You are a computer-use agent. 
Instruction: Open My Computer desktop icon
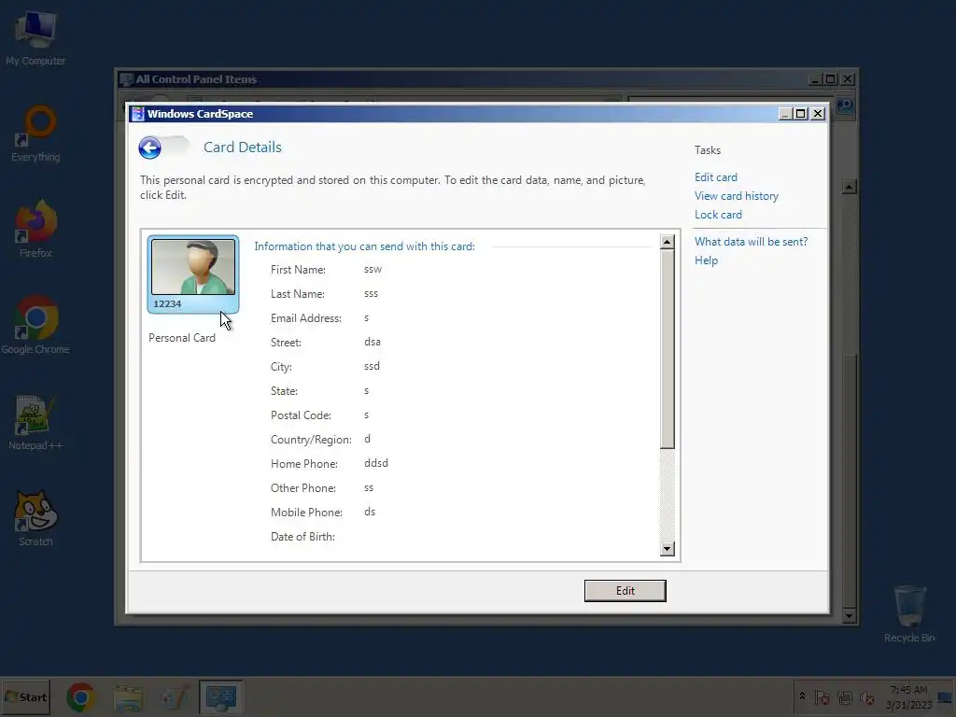pyautogui.click(x=35, y=37)
